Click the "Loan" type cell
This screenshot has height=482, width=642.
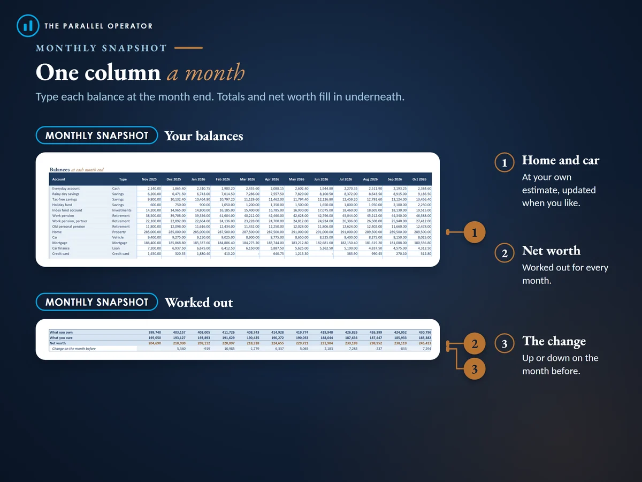116,248
